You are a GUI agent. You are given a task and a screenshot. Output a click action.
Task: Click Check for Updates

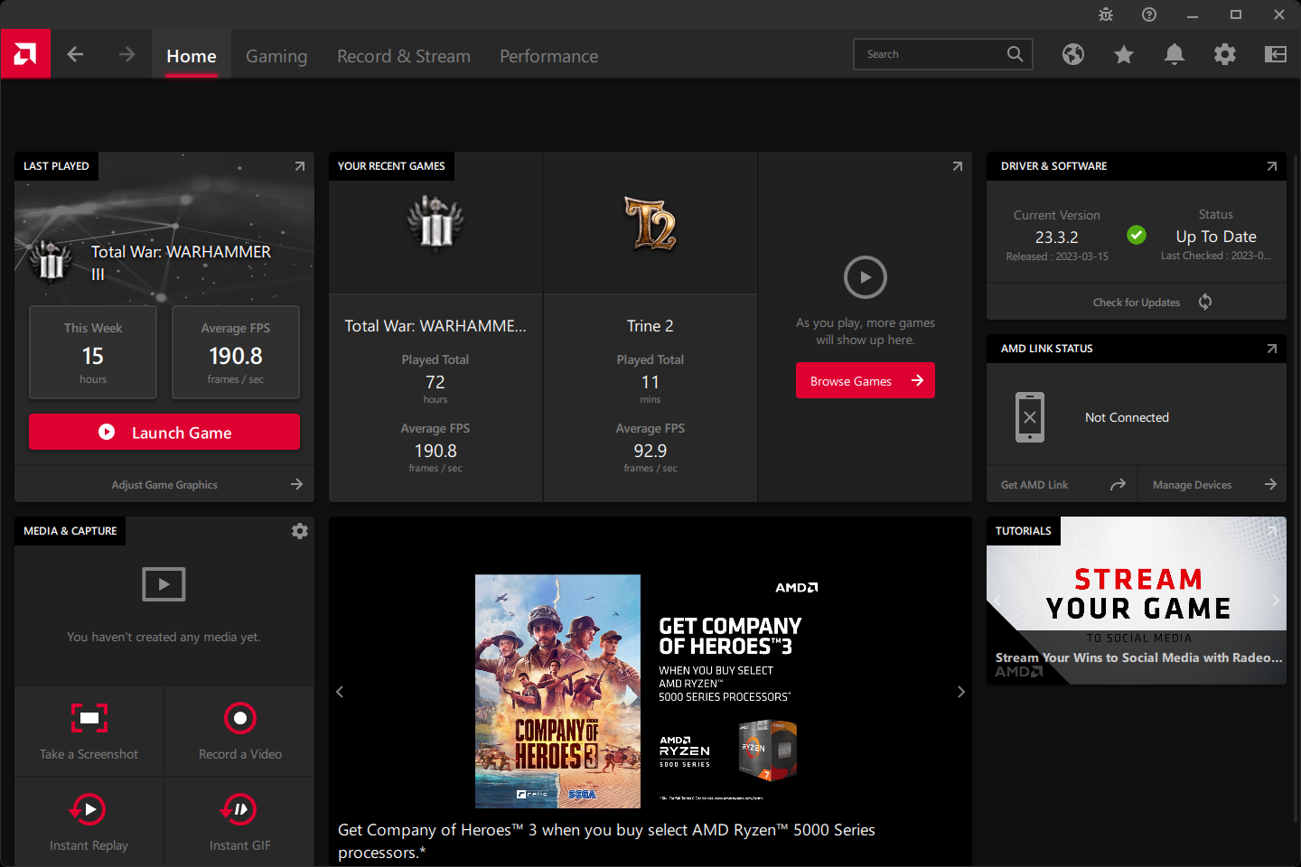point(1137,303)
